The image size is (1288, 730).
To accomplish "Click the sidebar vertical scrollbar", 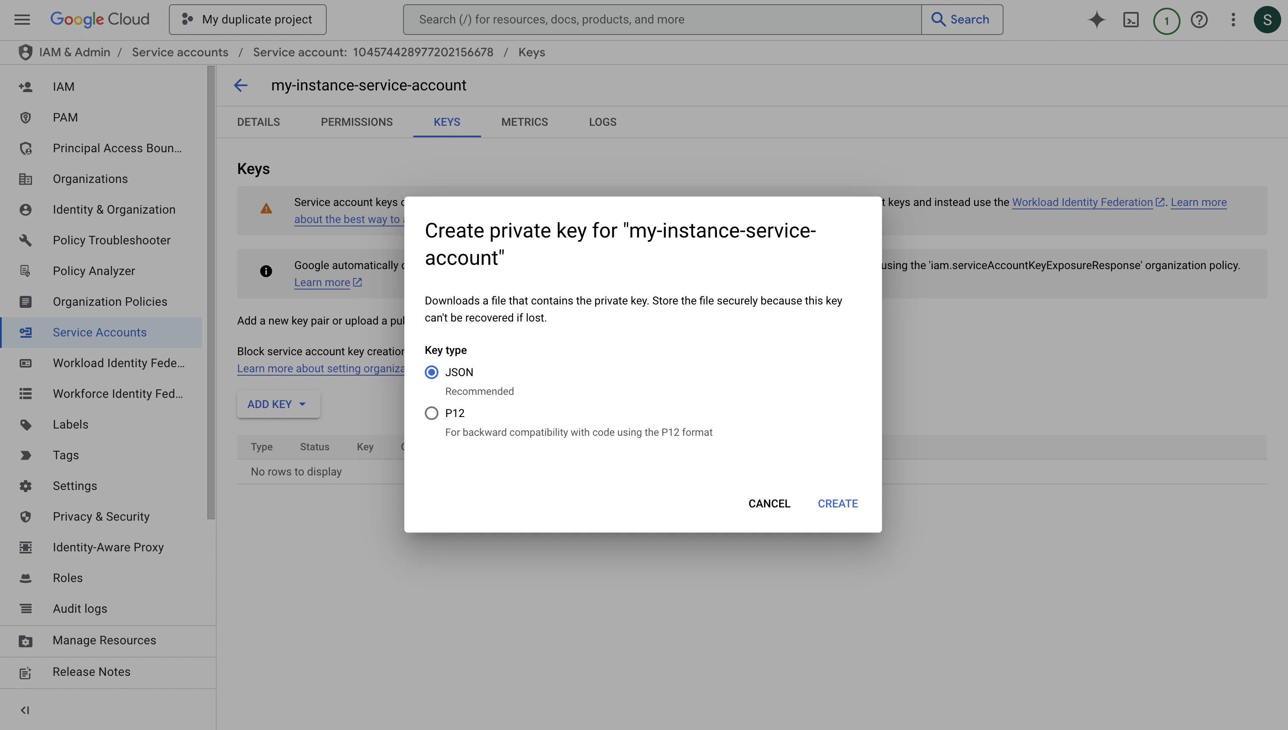I will [x=211, y=293].
